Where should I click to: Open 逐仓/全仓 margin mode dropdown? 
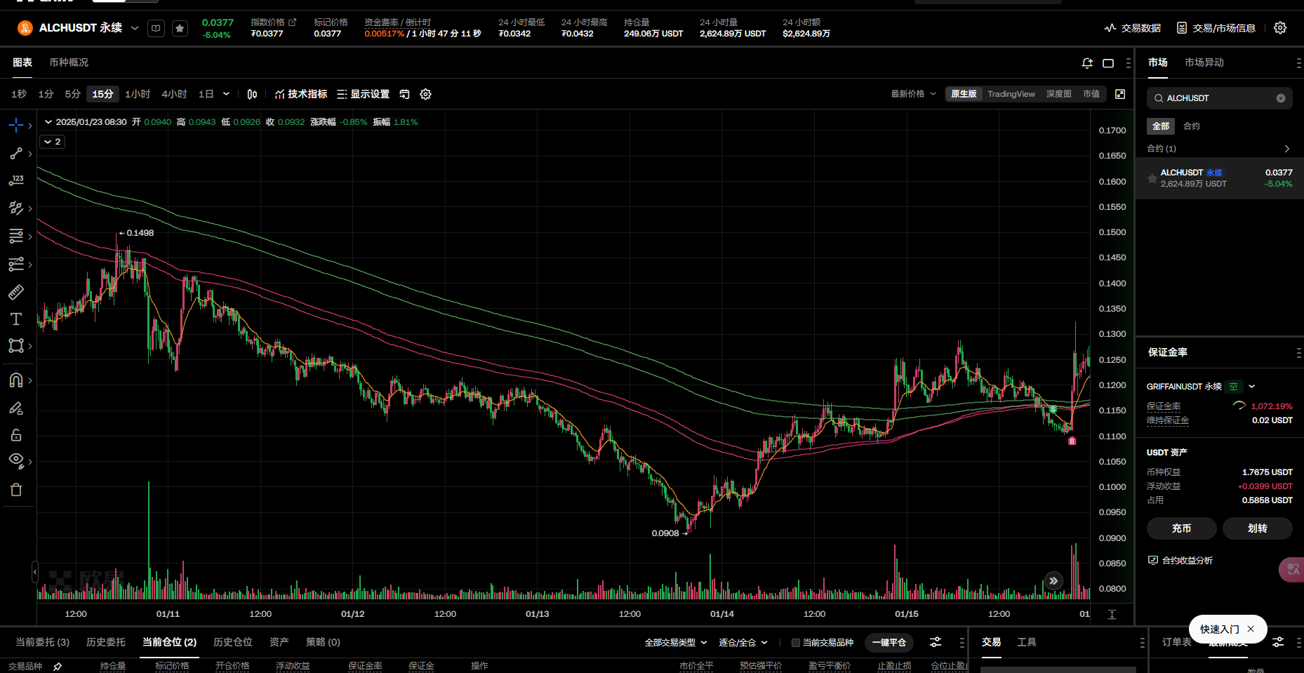point(743,643)
